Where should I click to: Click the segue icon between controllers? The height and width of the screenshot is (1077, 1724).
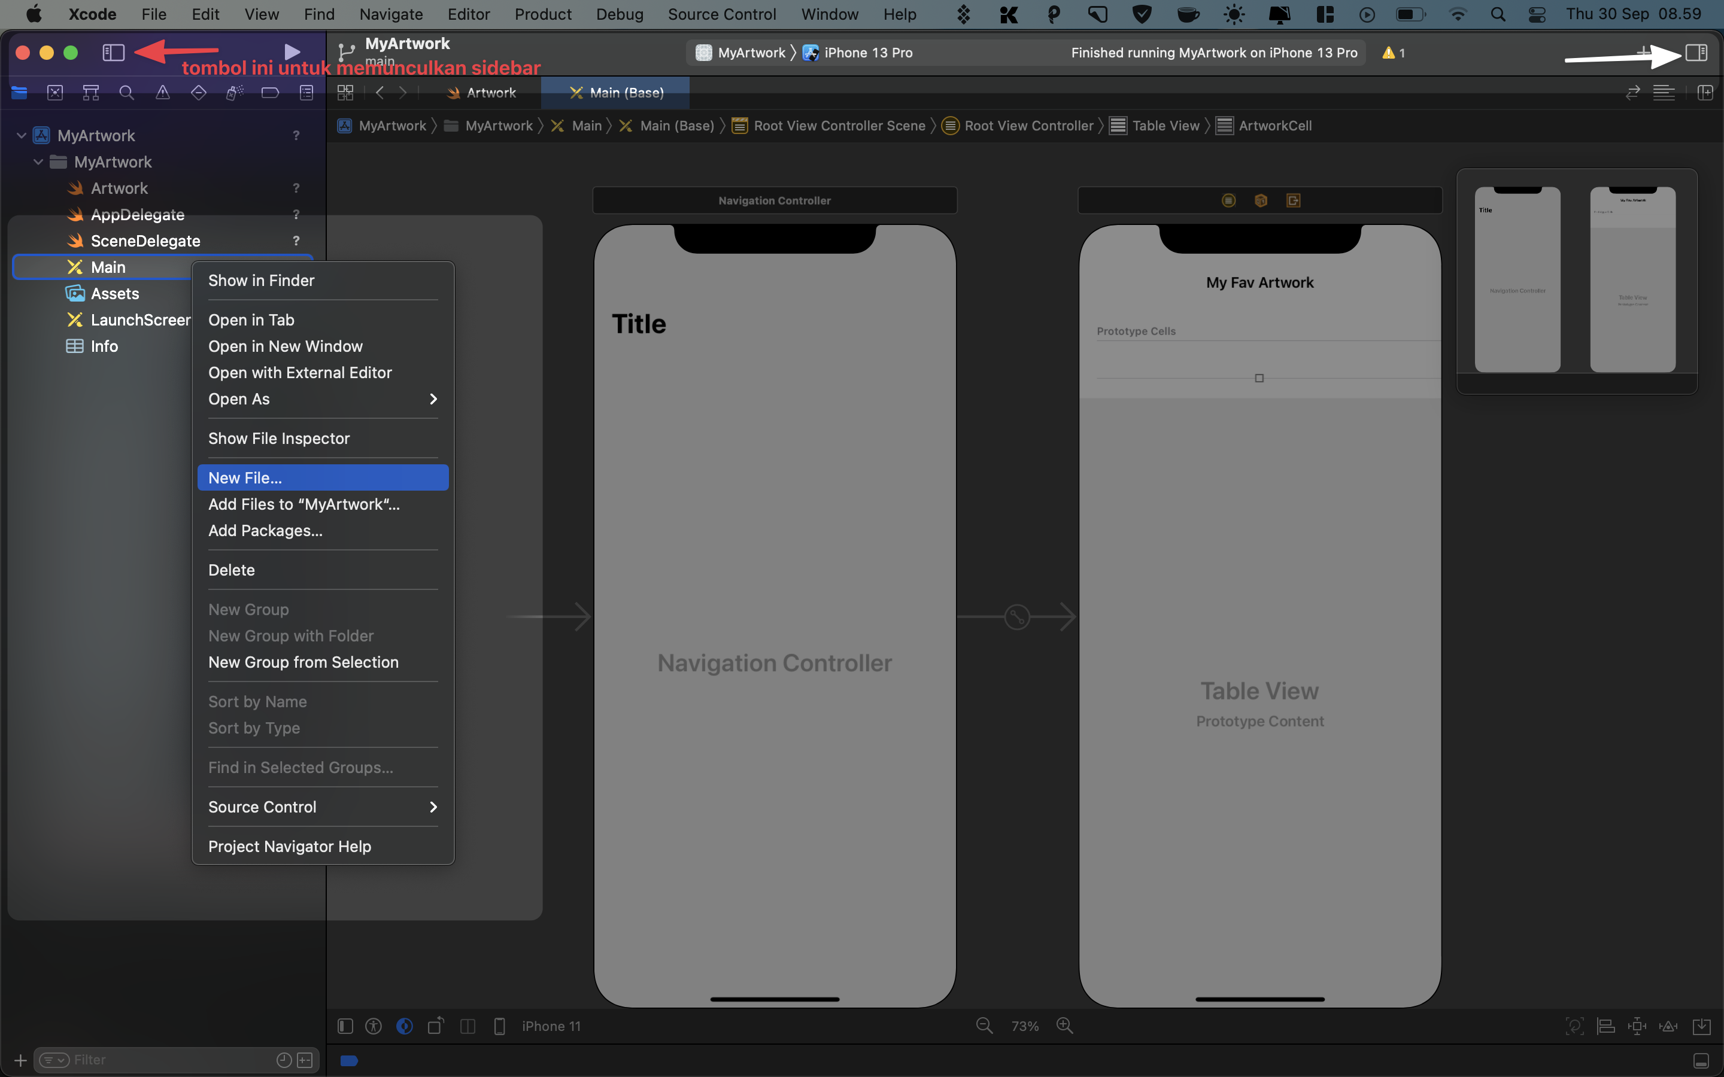pos(1016,617)
